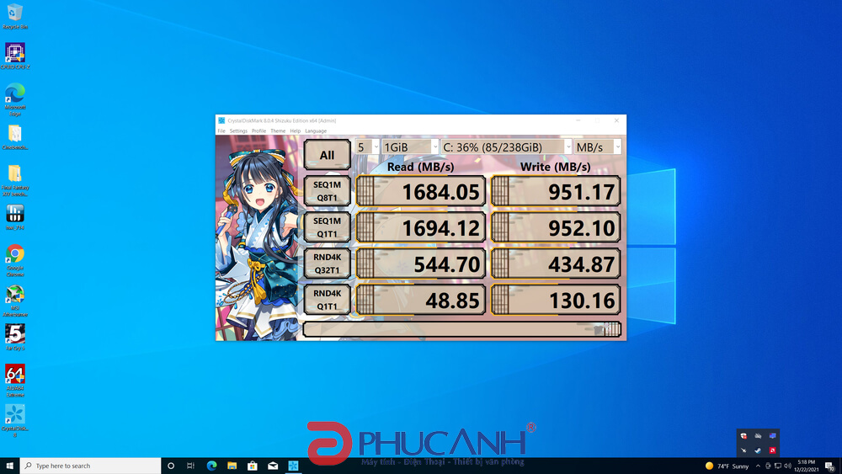Click the RND4K Q32T1 read value 544.70
Viewport: 842px width, 474px height.
420,264
